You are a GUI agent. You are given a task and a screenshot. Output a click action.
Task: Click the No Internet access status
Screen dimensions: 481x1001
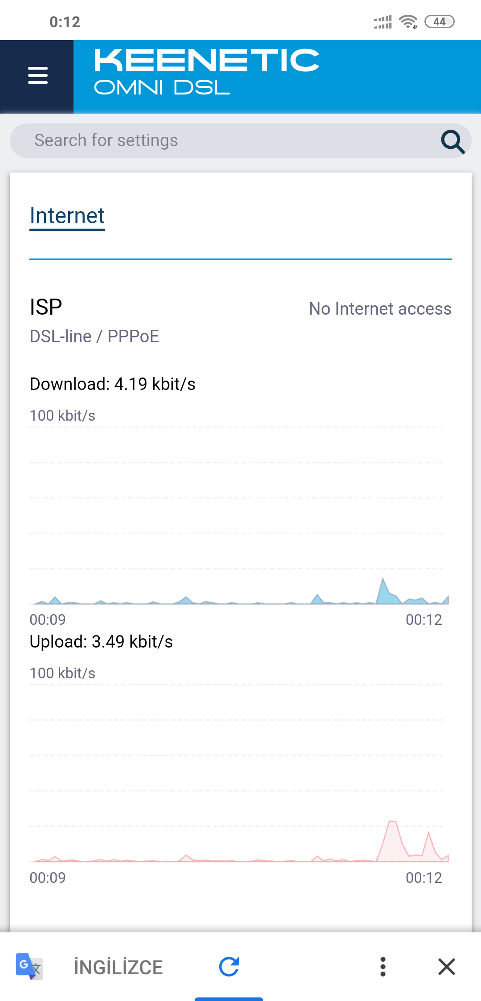380,309
